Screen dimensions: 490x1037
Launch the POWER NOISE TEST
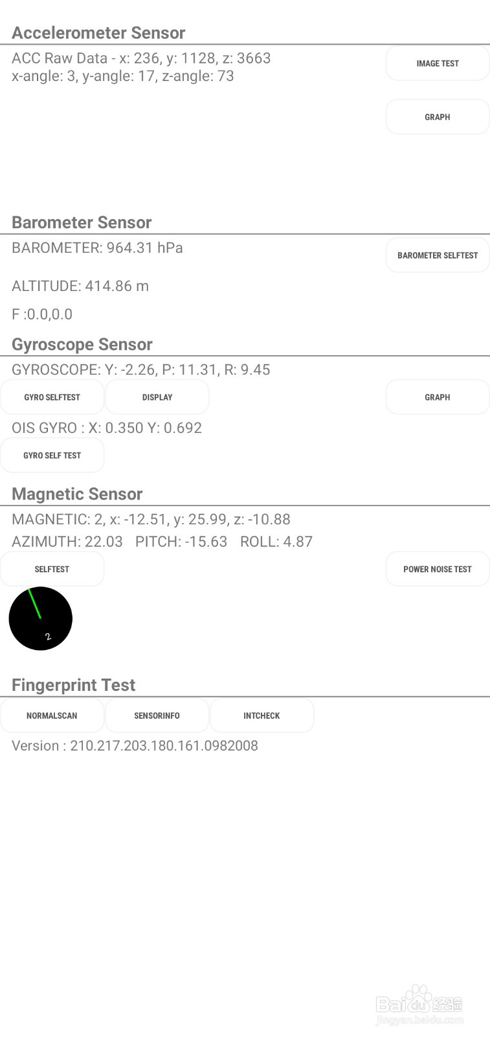437,569
